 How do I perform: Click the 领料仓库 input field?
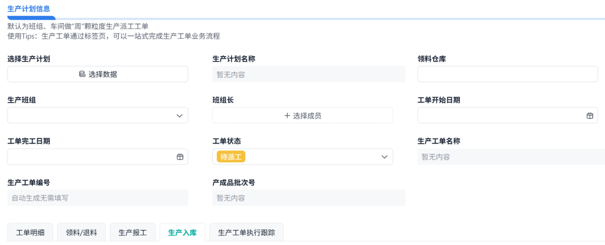[507, 74]
